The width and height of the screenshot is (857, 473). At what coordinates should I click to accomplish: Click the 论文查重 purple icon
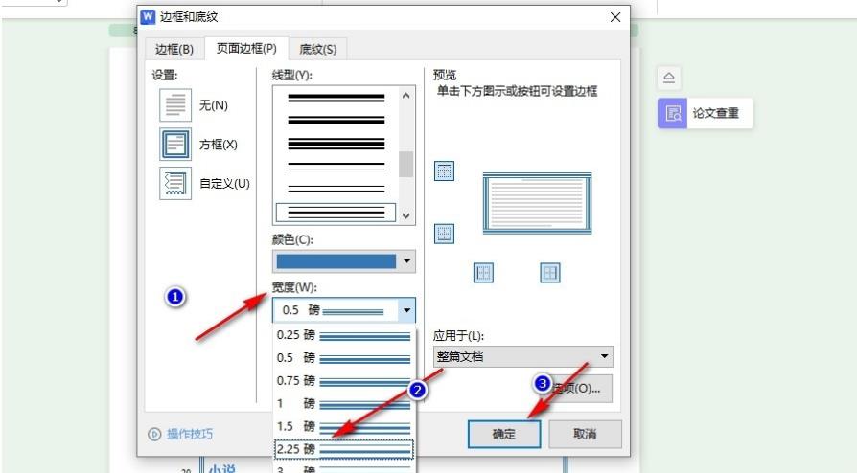pos(672,113)
